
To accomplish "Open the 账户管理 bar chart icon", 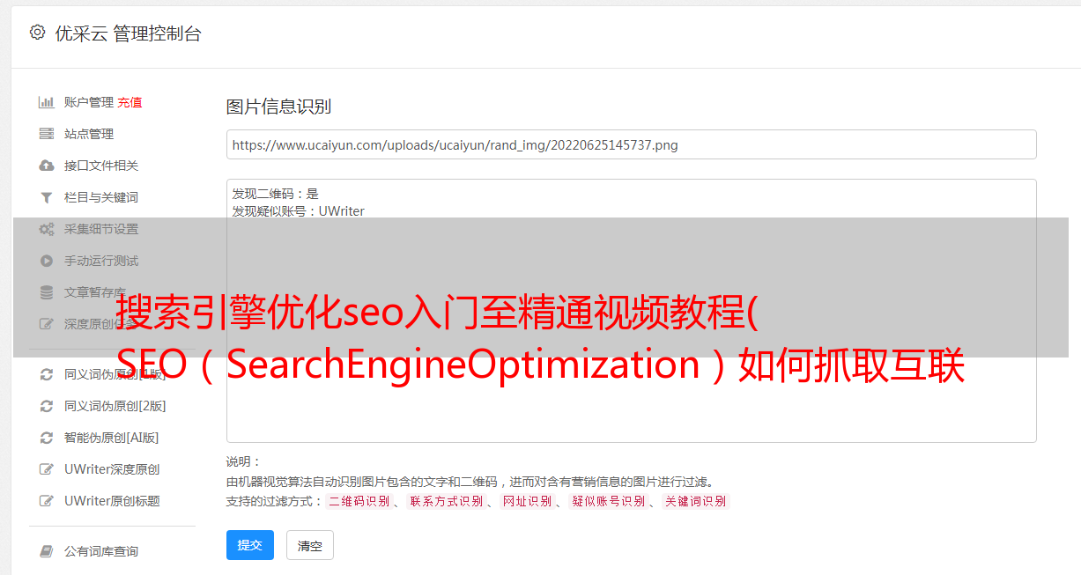I will tap(47, 102).
